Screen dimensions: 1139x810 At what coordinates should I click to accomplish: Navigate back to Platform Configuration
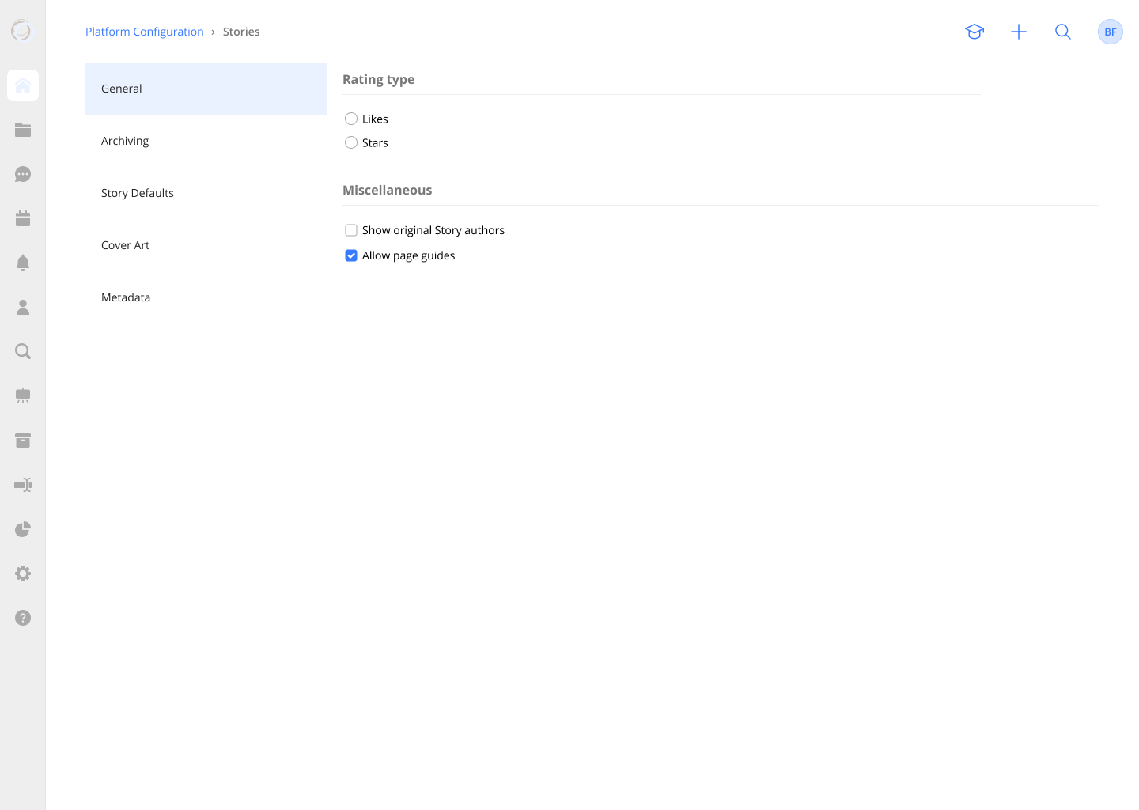[144, 32]
